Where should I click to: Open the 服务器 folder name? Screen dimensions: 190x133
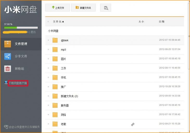click(x=65, y=106)
